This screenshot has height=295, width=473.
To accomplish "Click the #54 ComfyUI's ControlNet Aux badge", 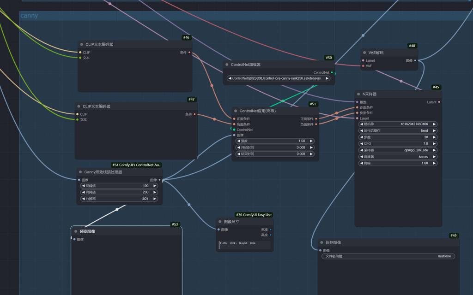I will pos(137,165).
